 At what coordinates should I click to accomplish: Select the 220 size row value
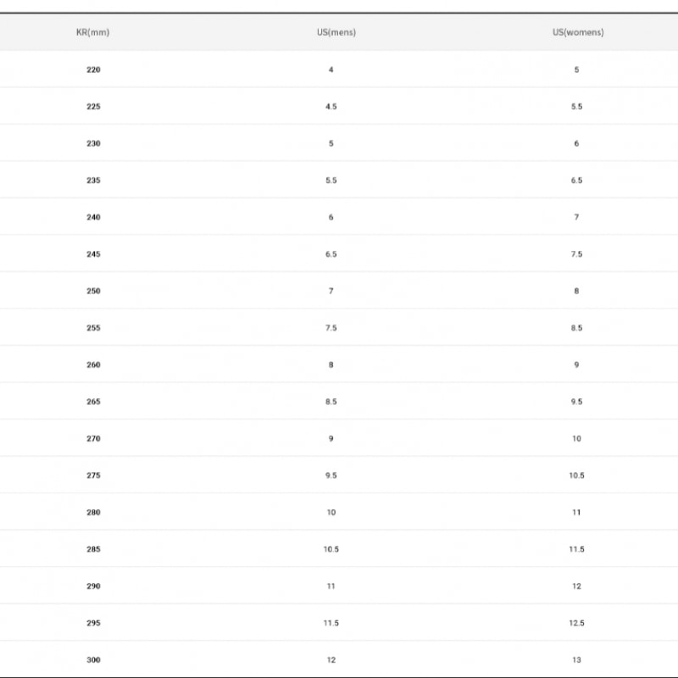93,69
